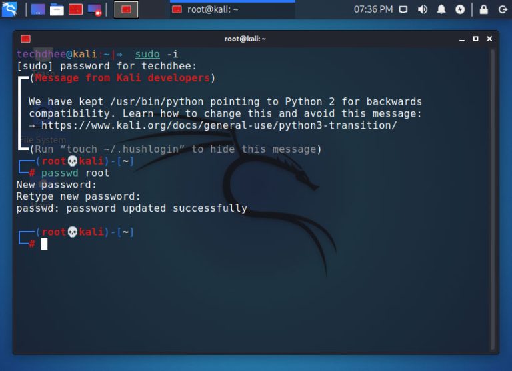Click the volume speaker tray icon

pos(422,9)
